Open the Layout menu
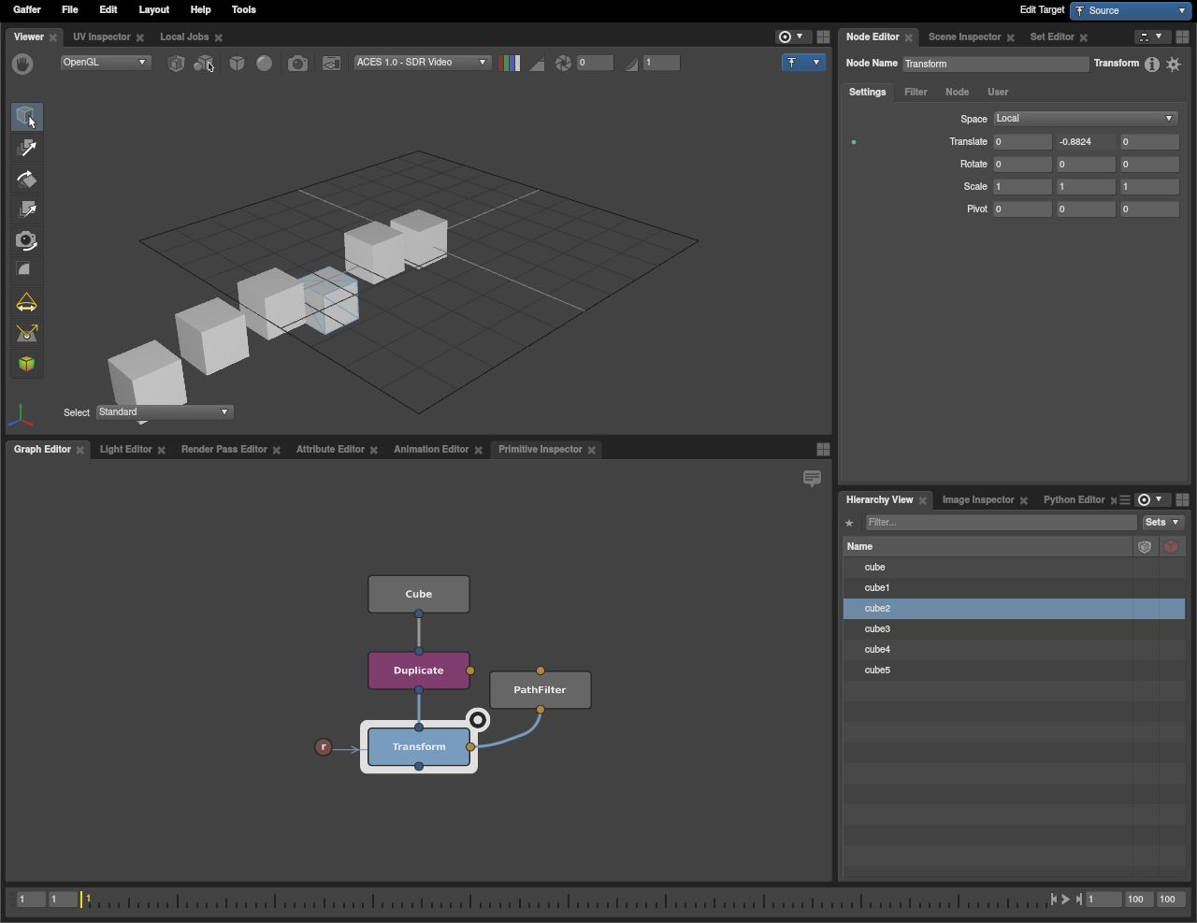The width and height of the screenshot is (1197, 923). (153, 9)
